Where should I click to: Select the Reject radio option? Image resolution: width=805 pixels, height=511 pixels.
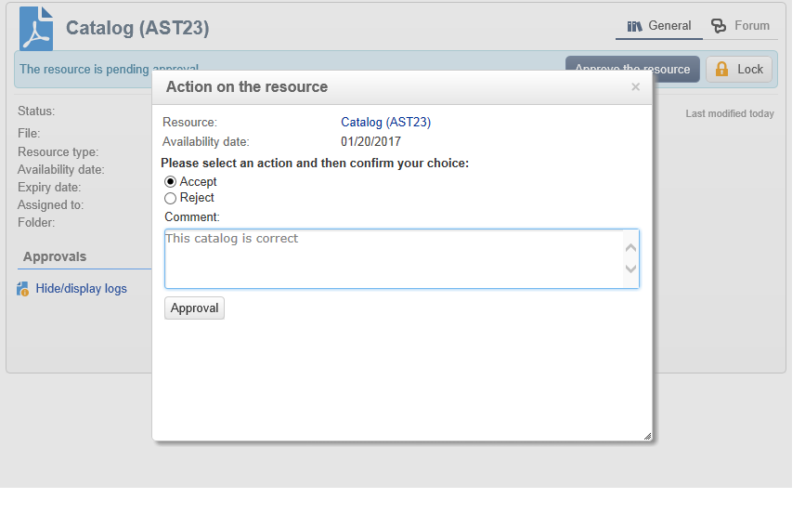pos(171,198)
